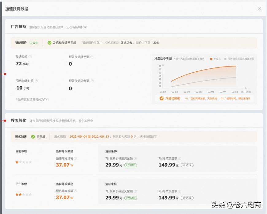Click the 冷启动加速 rocket icon below the chart
Viewport: 267px width, 214px height.
click(x=161, y=99)
